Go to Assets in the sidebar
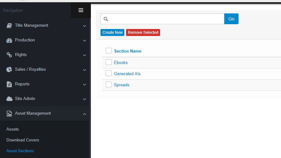The height and width of the screenshot is (158, 281). [12, 129]
